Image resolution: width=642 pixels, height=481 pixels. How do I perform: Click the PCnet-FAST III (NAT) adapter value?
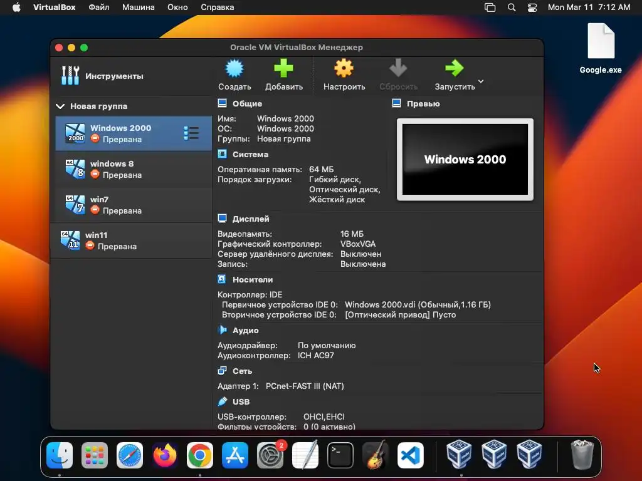pyautogui.click(x=305, y=386)
